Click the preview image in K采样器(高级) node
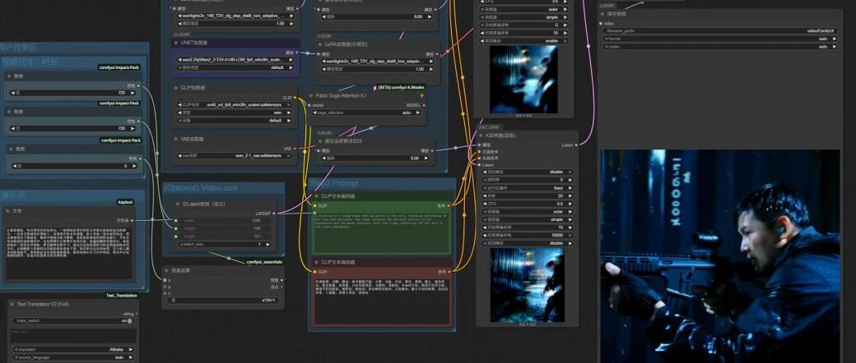 coord(528,285)
